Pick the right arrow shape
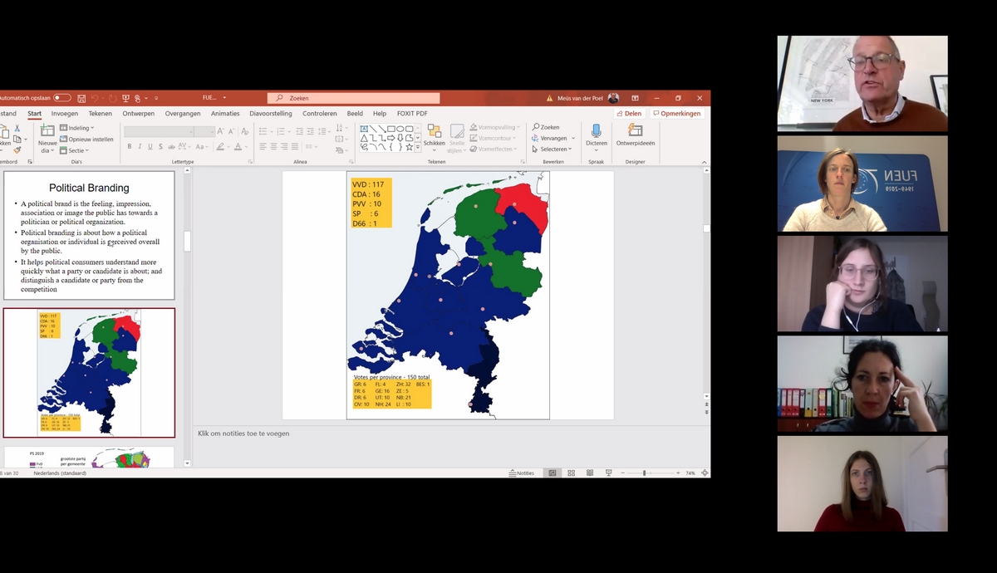Viewport: 997px width, 573px height. tap(390, 138)
